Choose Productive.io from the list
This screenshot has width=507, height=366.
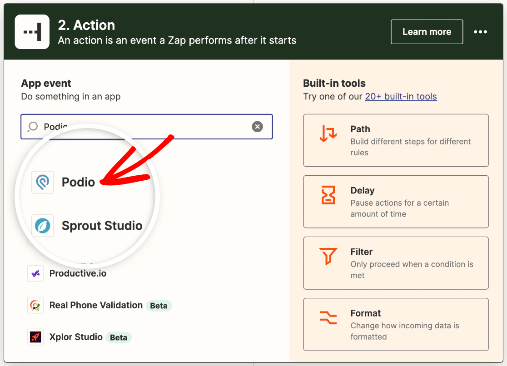pyautogui.click(x=78, y=273)
